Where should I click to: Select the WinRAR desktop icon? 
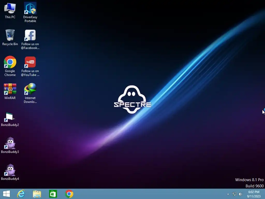(x=10, y=91)
